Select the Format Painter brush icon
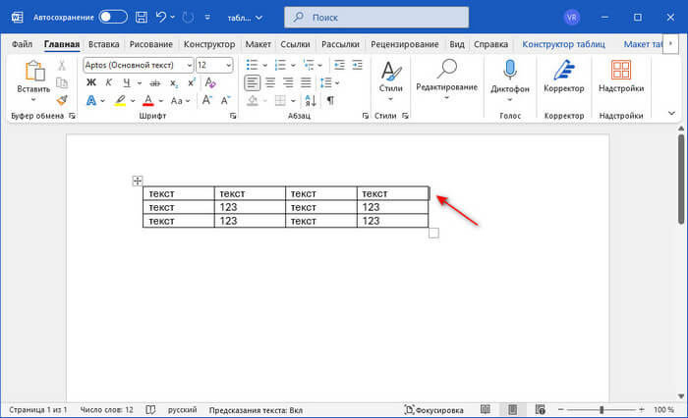The image size is (688, 418). tap(62, 99)
